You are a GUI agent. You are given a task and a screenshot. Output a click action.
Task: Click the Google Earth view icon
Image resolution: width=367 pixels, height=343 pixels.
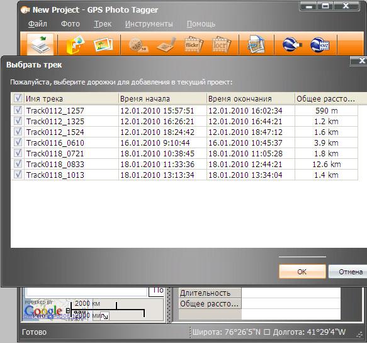tap(291, 44)
